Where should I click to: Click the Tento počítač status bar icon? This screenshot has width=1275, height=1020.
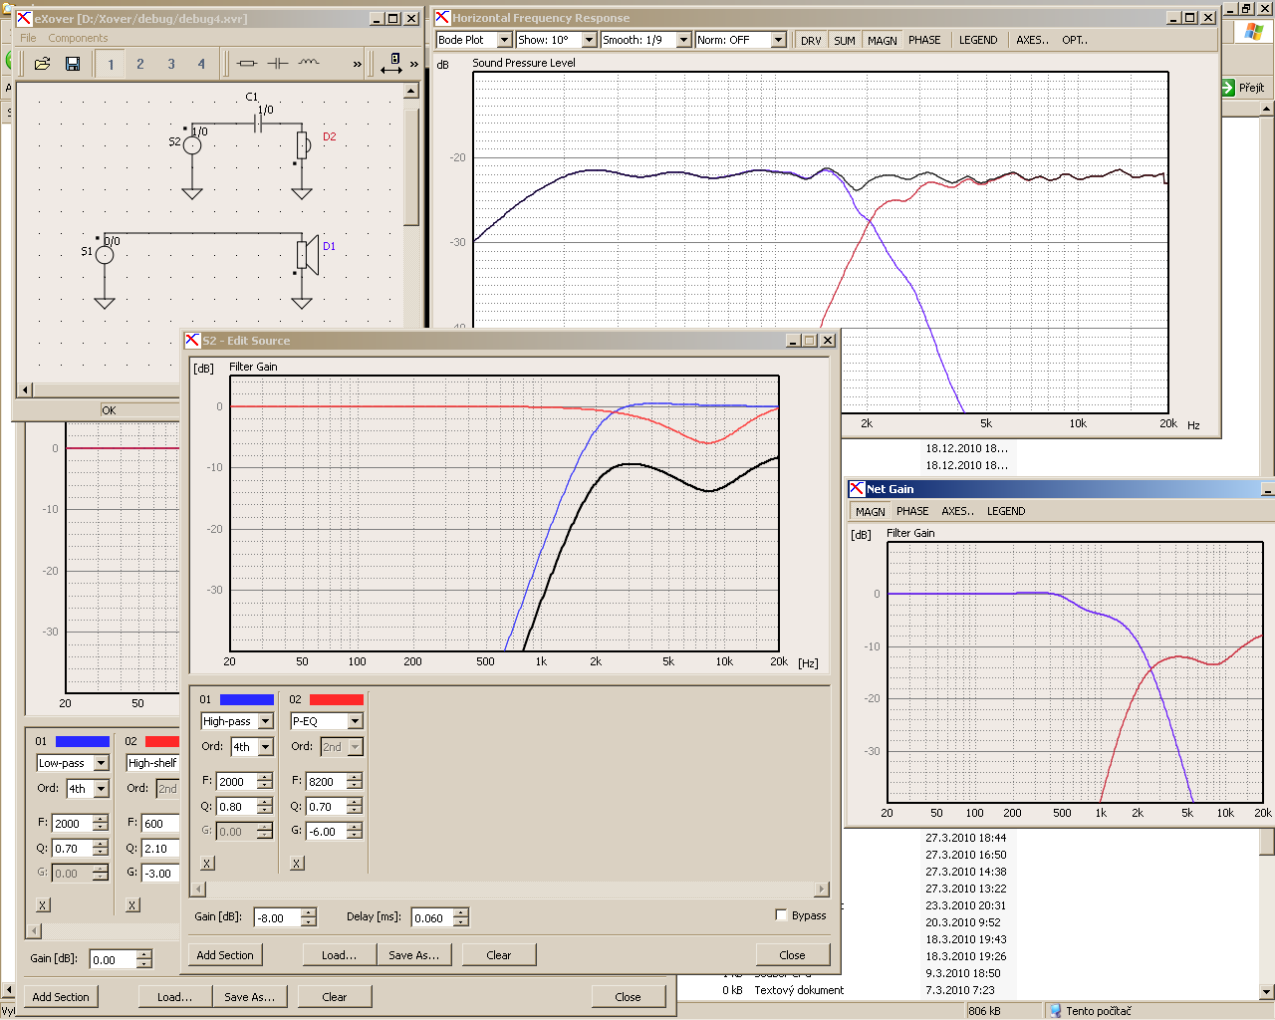click(1055, 1011)
